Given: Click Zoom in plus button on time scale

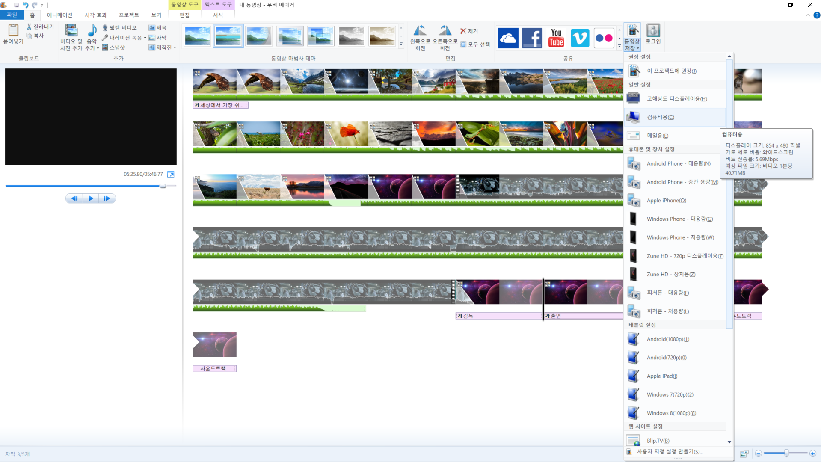Looking at the screenshot, I should (x=813, y=453).
